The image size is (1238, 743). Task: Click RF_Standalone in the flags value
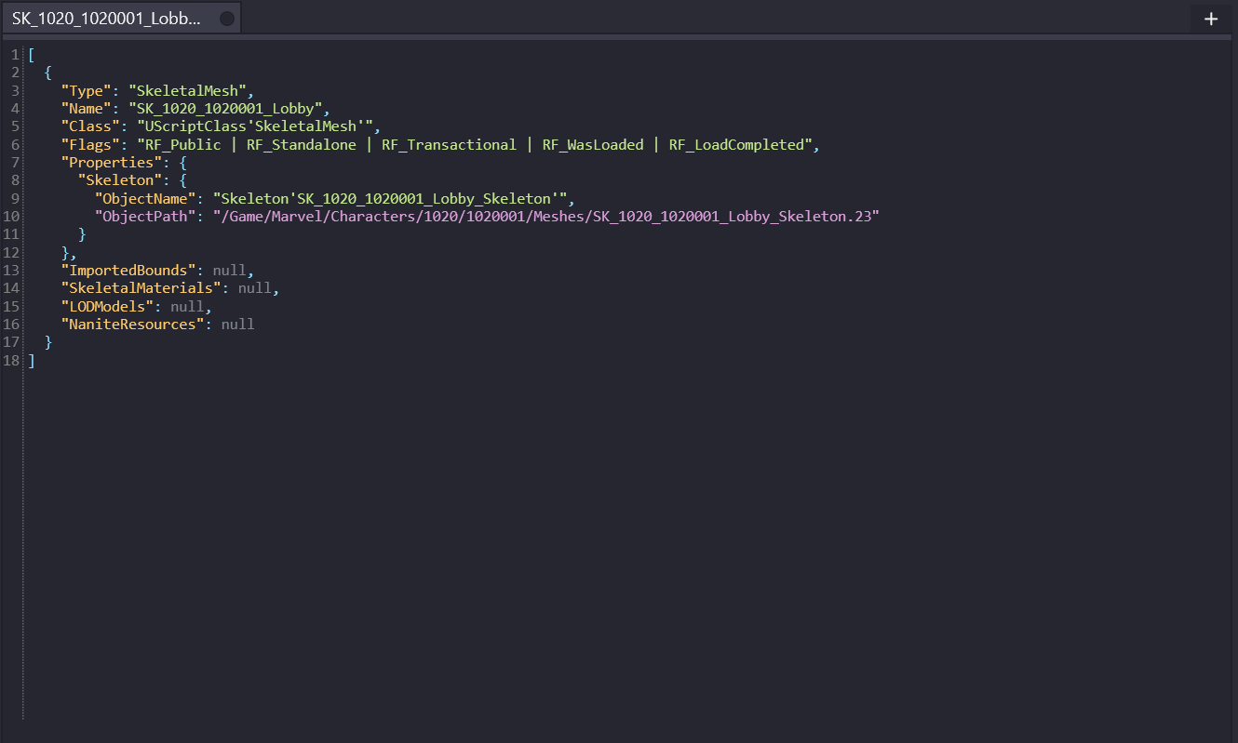point(301,144)
